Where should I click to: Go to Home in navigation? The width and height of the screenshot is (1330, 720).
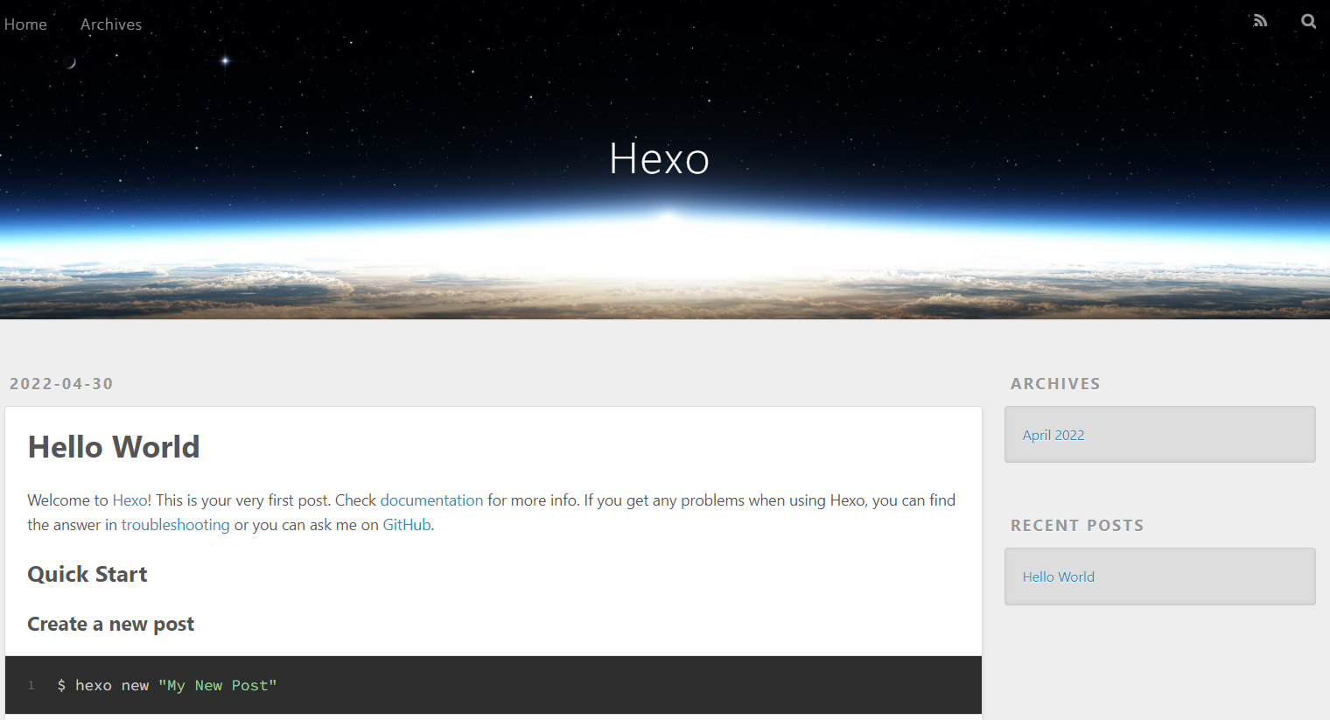tap(25, 24)
